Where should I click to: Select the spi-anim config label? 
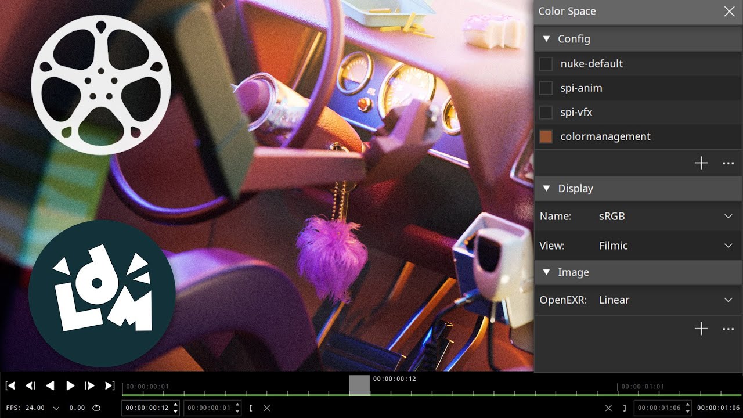pos(581,88)
